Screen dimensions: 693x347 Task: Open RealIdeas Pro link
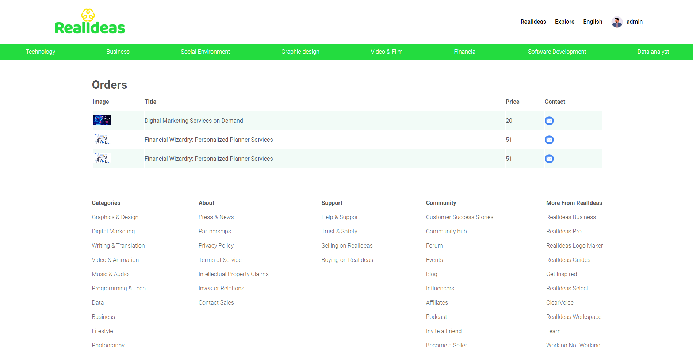pos(564,232)
